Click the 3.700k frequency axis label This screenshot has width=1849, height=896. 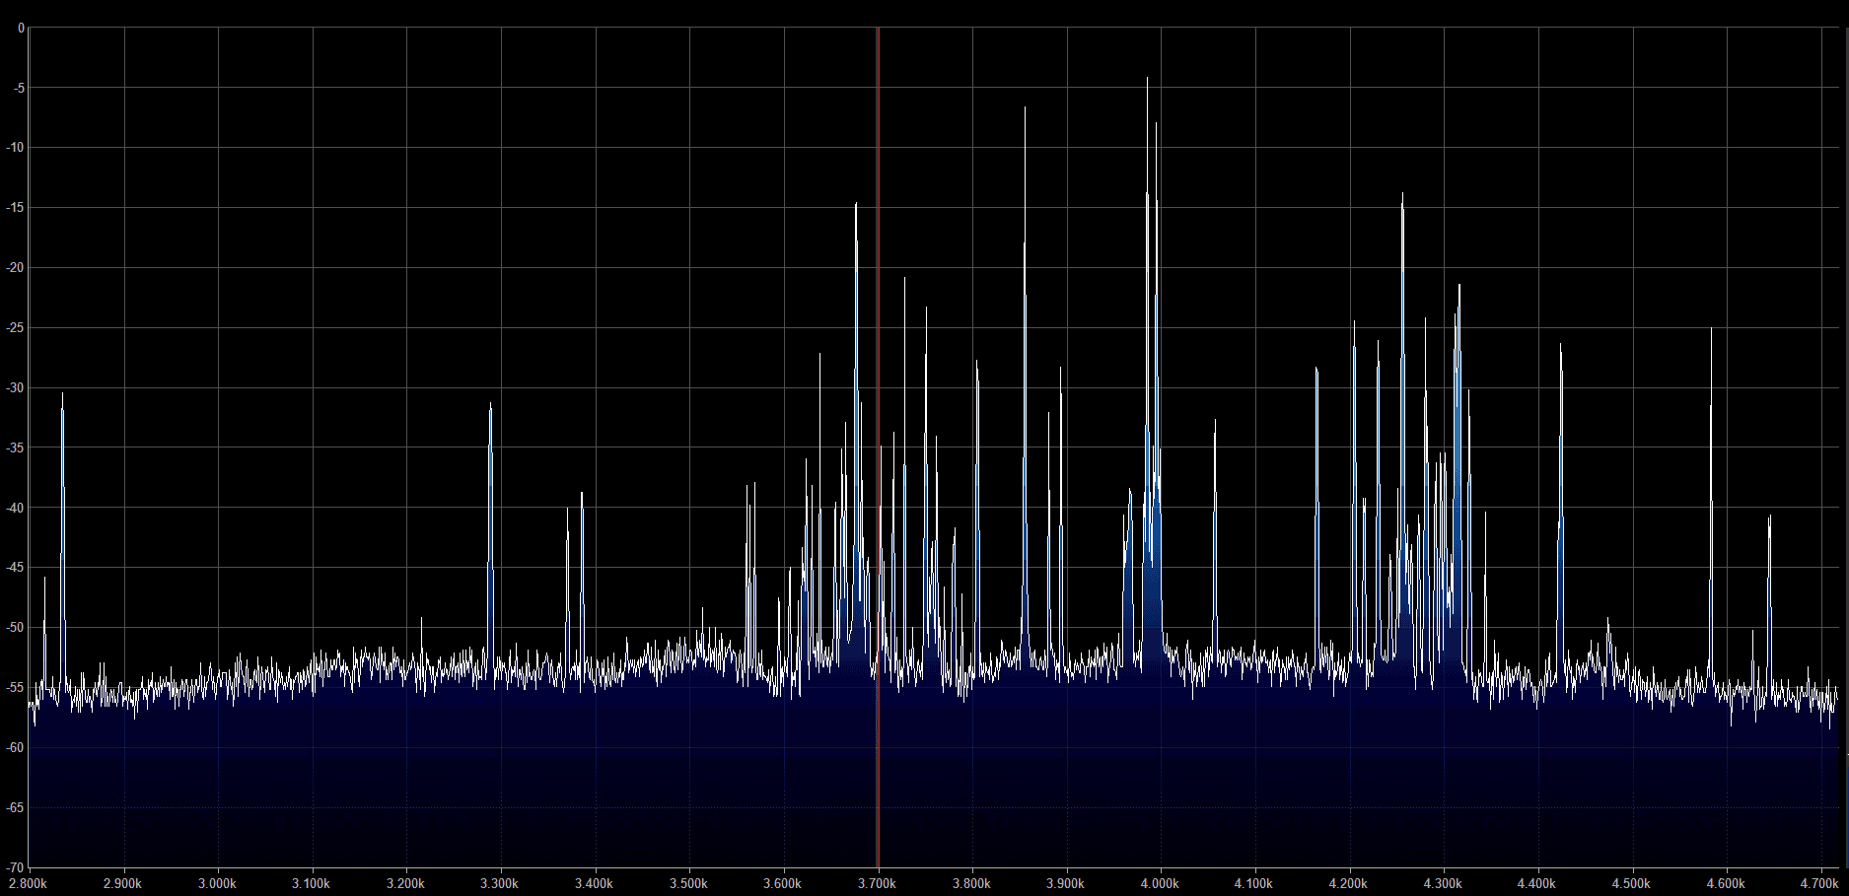click(x=878, y=884)
